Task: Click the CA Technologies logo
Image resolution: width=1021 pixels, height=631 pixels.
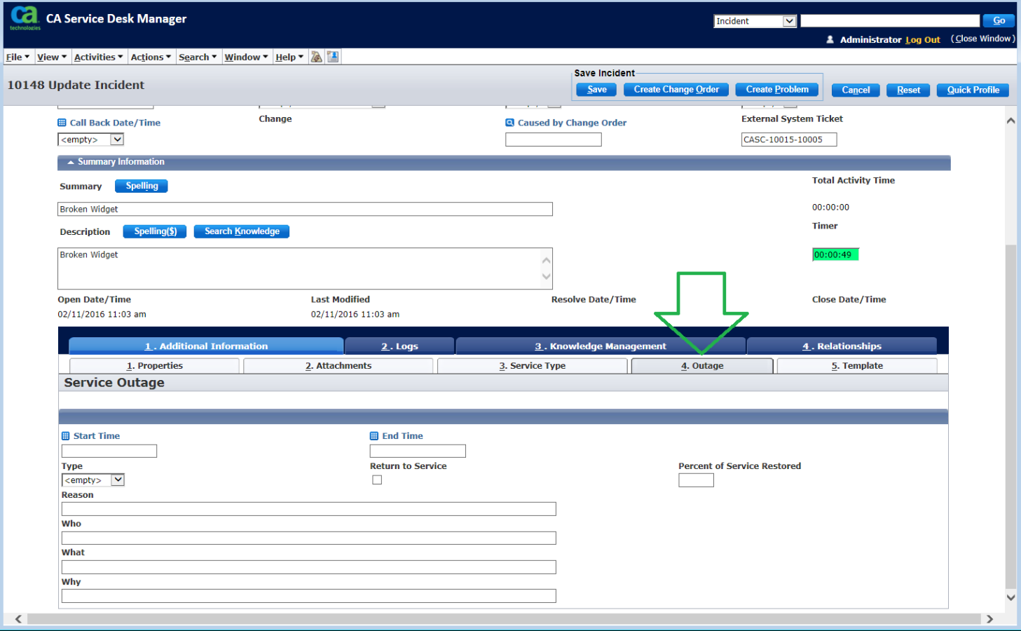Action: [x=25, y=18]
